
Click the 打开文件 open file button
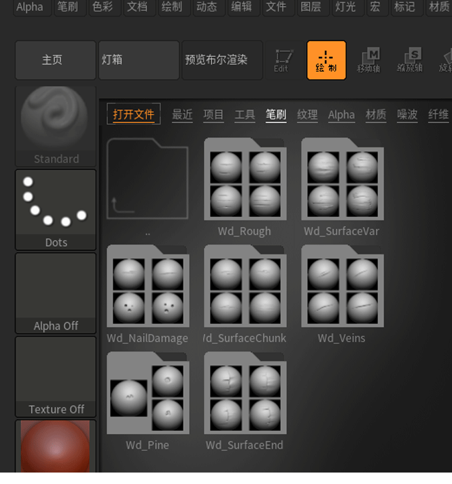134,114
